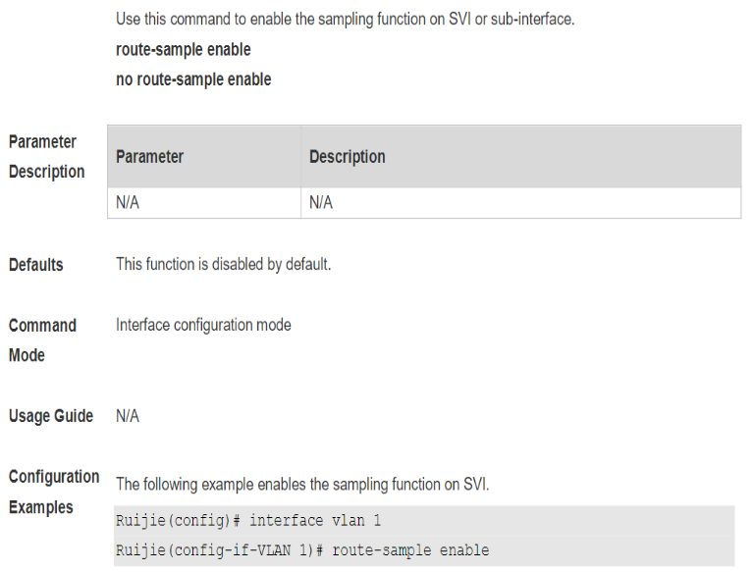Click the 'Parameter Description' section label
This screenshot has height=572, width=754.
(47, 157)
